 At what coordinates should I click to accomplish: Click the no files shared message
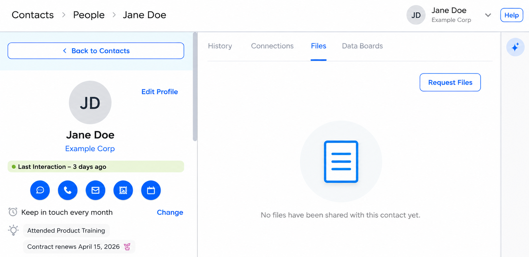pos(341,215)
